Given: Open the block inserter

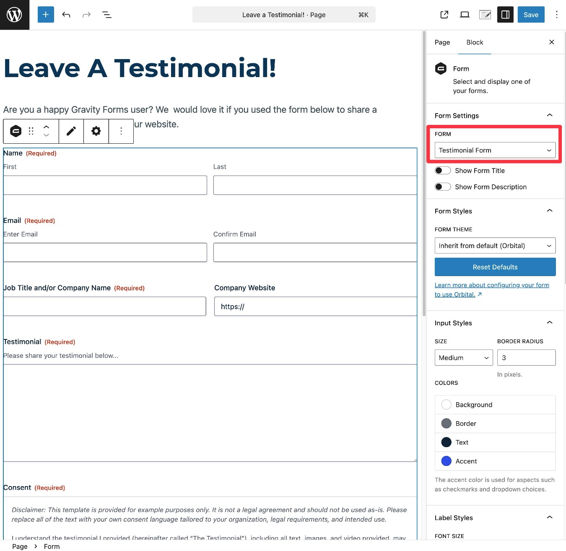Looking at the screenshot, I should tap(45, 14).
